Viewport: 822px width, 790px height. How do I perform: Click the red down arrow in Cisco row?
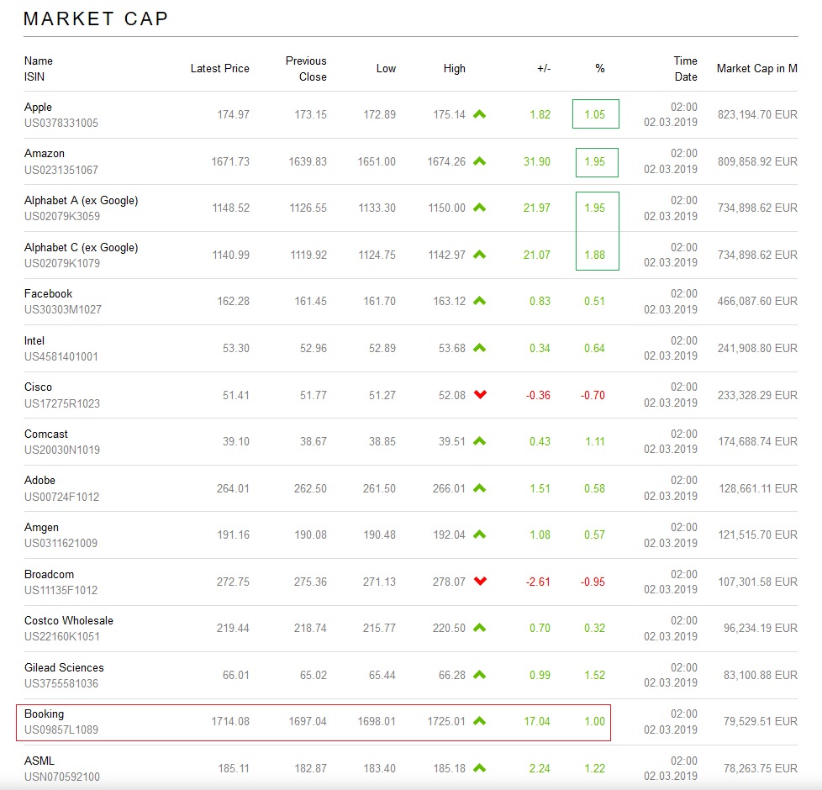coord(480,394)
